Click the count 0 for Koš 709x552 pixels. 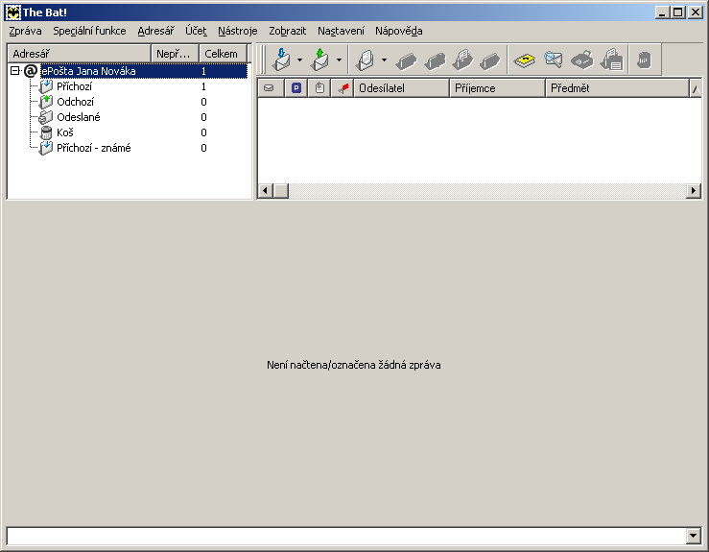tap(203, 132)
